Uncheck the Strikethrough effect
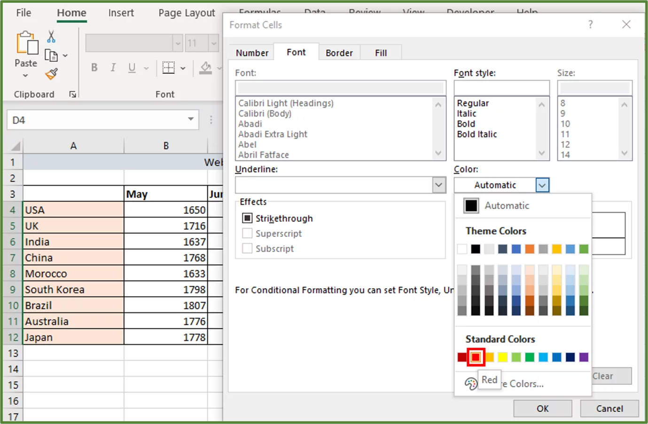The height and width of the screenshot is (424, 648). click(x=248, y=218)
